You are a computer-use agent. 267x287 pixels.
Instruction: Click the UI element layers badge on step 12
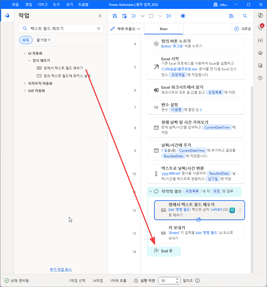click(232, 210)
